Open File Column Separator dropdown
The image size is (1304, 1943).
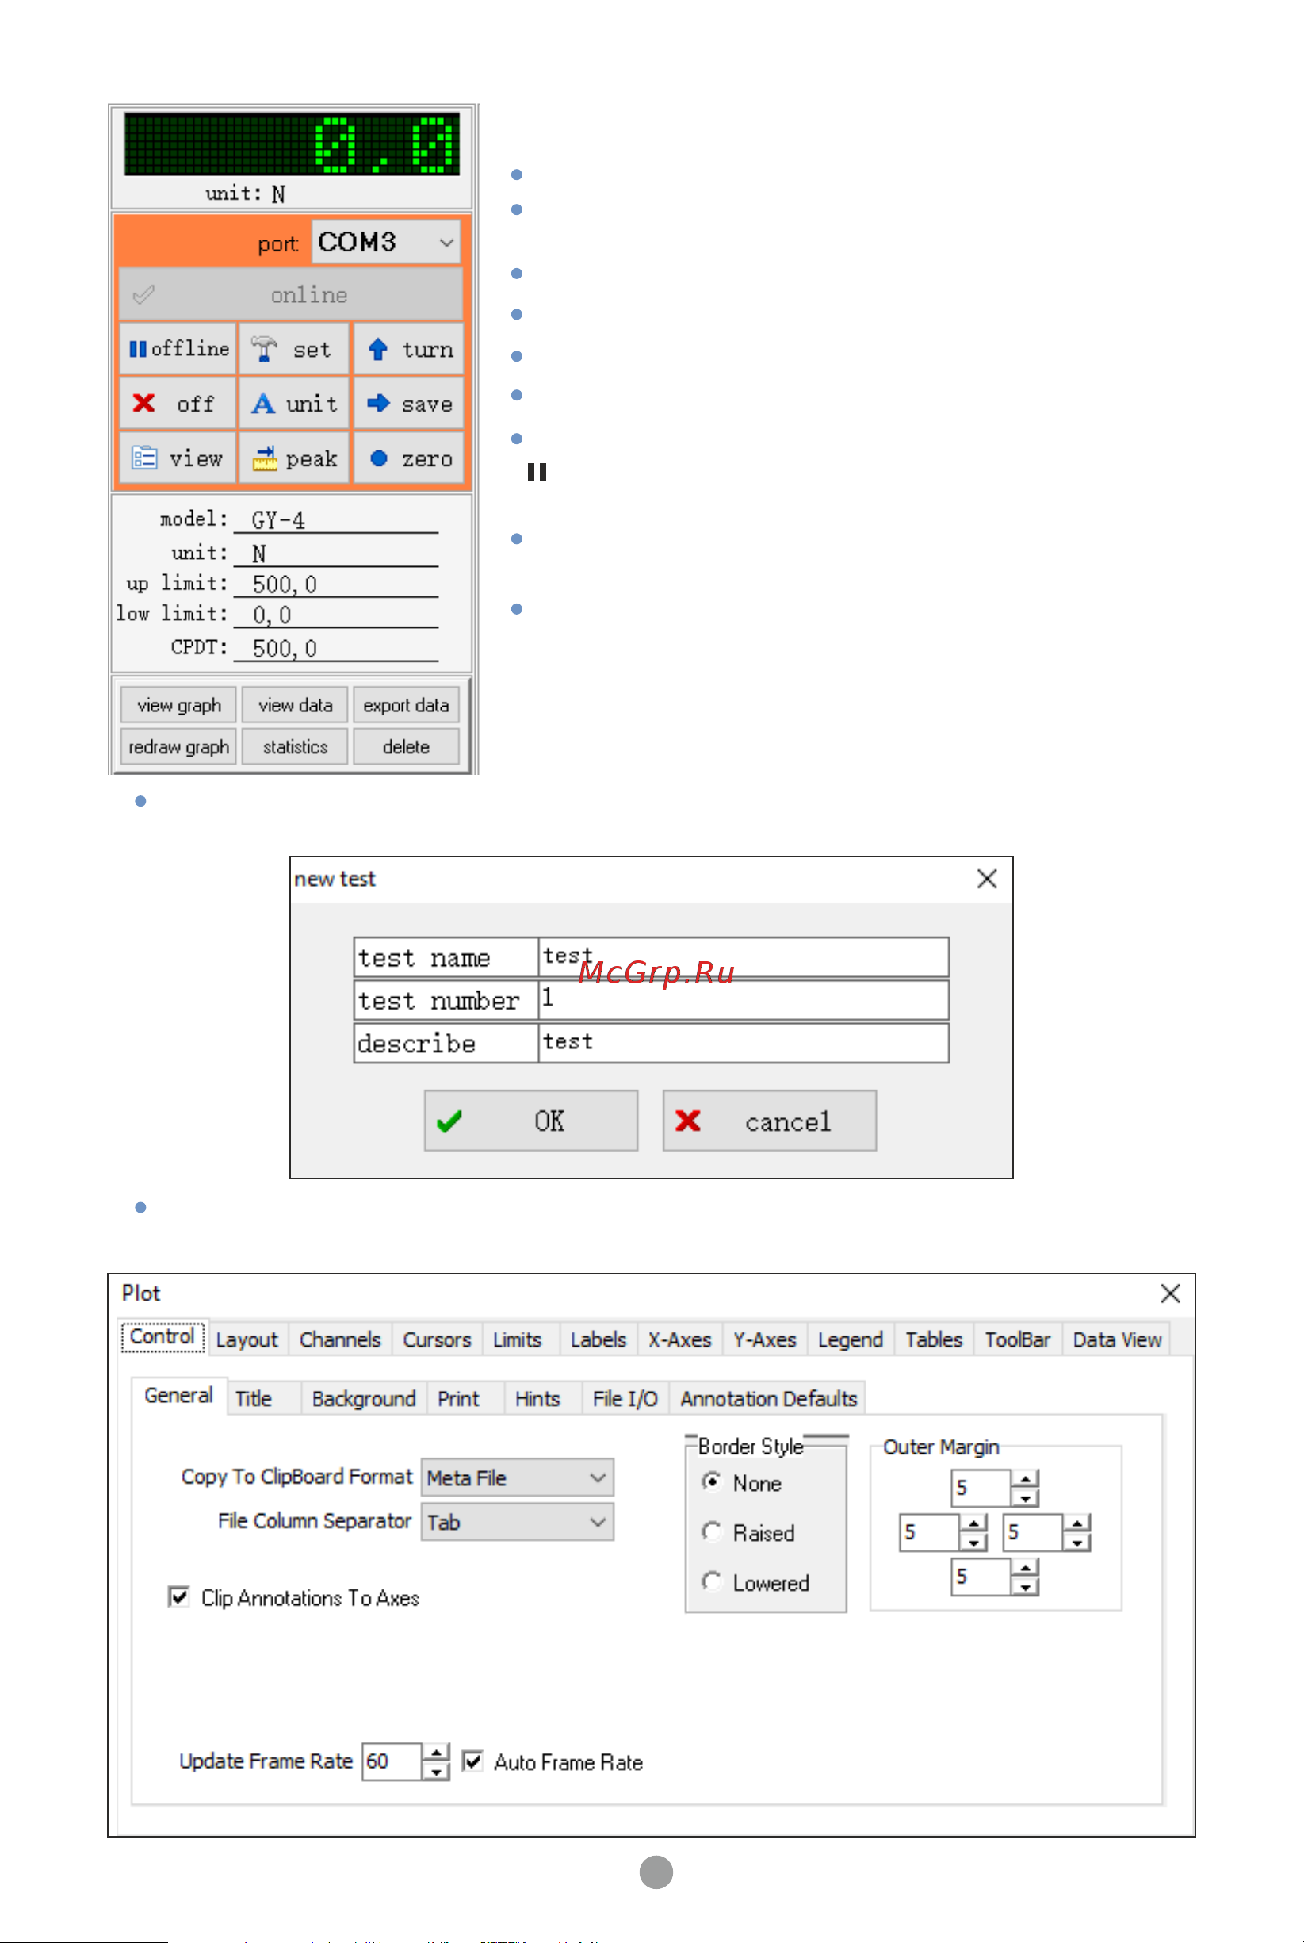tap(518, 1521)
